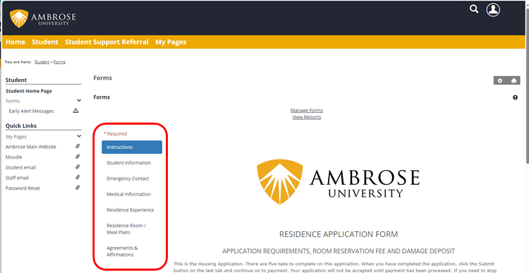Open the Medical Information tab
Image resolution: width=529 pixels, height=273 pixels.
(x=129, y=194)
